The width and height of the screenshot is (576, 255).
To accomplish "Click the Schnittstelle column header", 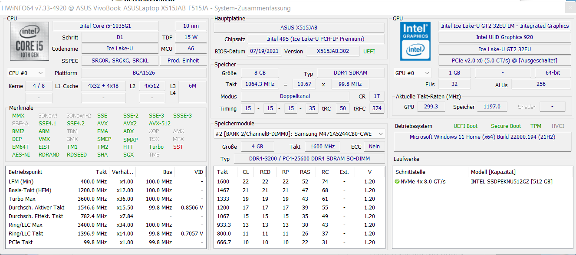I will tap(411, 172).
